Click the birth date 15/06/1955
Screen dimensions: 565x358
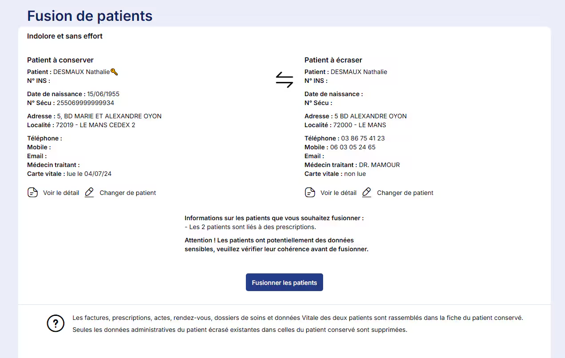pos(103,94)
